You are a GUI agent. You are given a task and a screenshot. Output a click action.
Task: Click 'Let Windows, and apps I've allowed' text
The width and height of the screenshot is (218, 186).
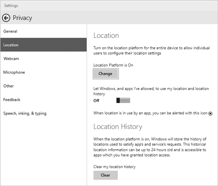(x=151, y=91)
